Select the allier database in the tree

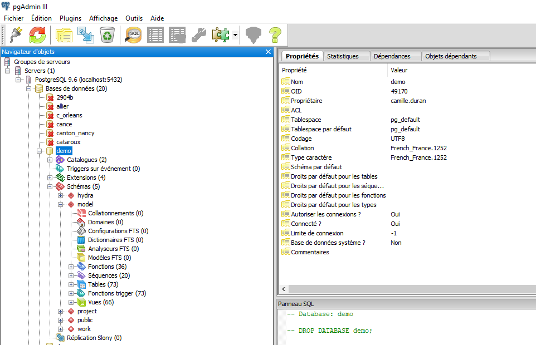[62, 106]
